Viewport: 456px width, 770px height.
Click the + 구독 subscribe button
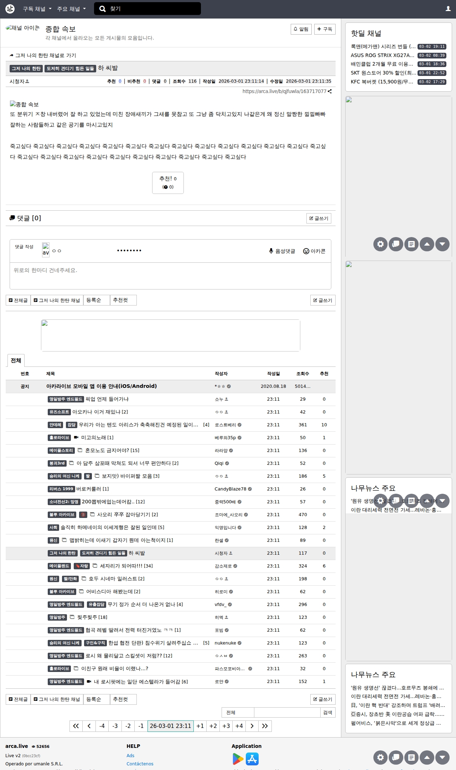tap(325, 29)
